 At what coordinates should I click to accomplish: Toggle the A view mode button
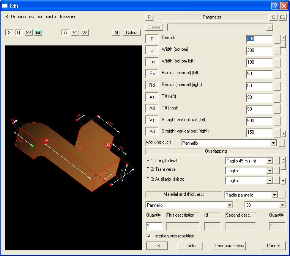[x=66, y=33]
